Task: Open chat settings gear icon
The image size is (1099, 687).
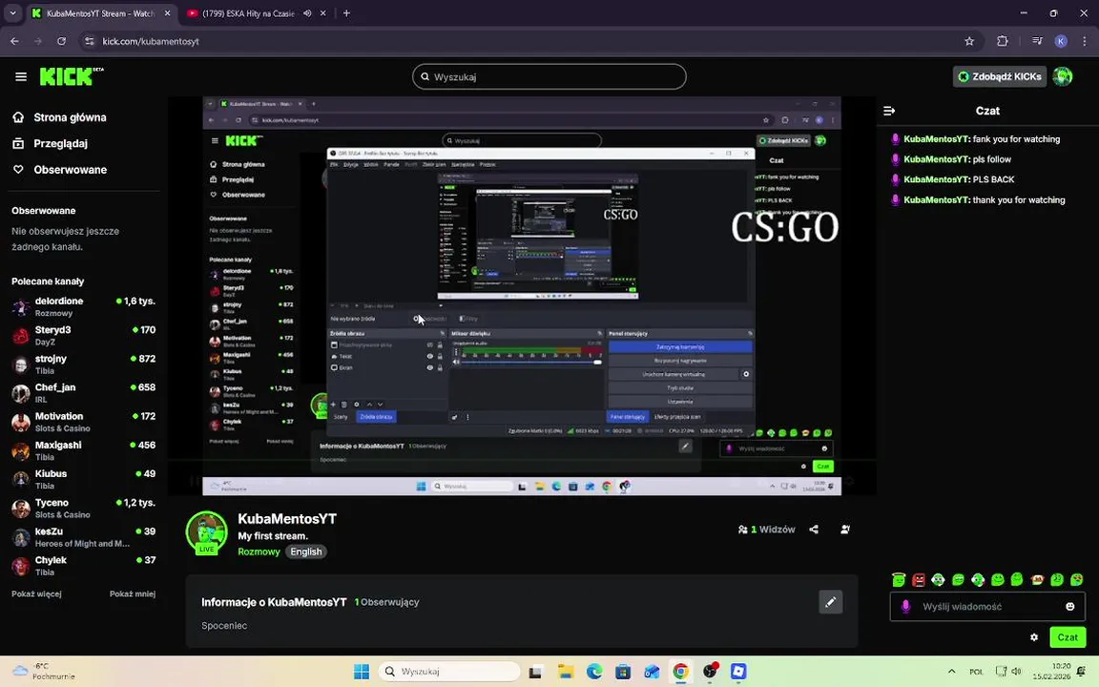Action: [x=1034, y=637]
